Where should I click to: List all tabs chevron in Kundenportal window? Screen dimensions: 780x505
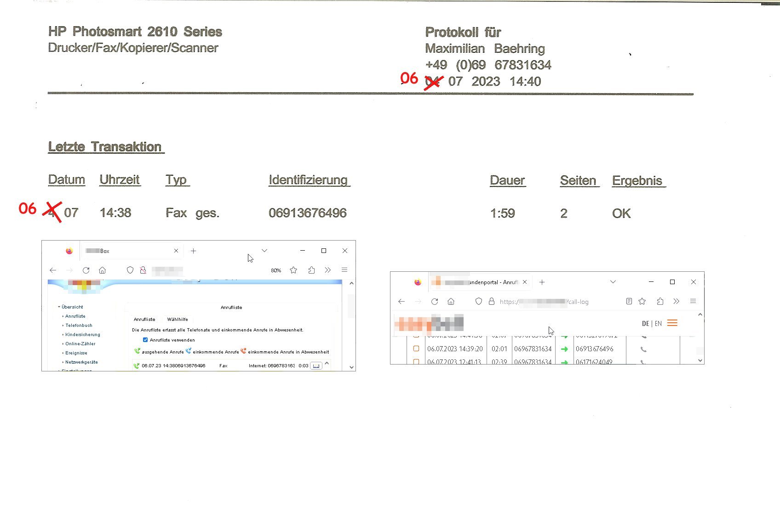point(613,282)
